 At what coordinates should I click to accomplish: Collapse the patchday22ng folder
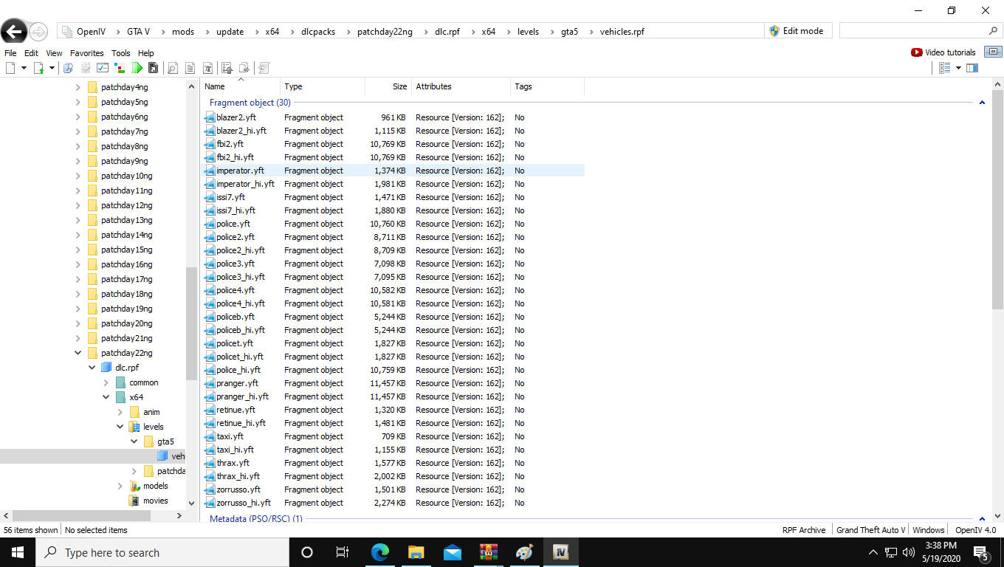tap(78, 353)
